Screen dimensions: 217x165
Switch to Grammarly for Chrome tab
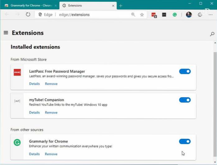[30, 6]
